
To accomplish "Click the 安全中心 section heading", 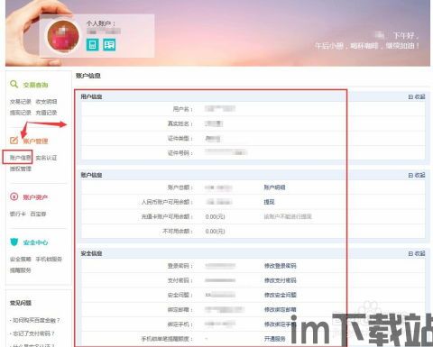I will click(x=35, y=242).
